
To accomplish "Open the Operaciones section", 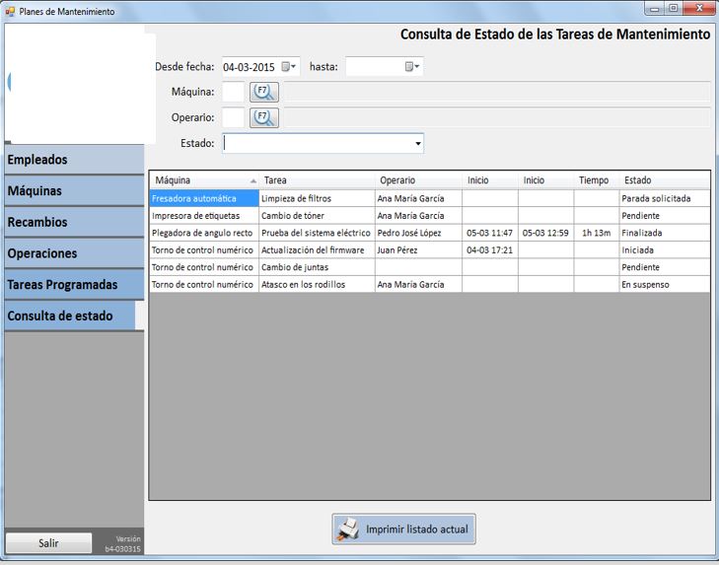I will pos(74,253).
